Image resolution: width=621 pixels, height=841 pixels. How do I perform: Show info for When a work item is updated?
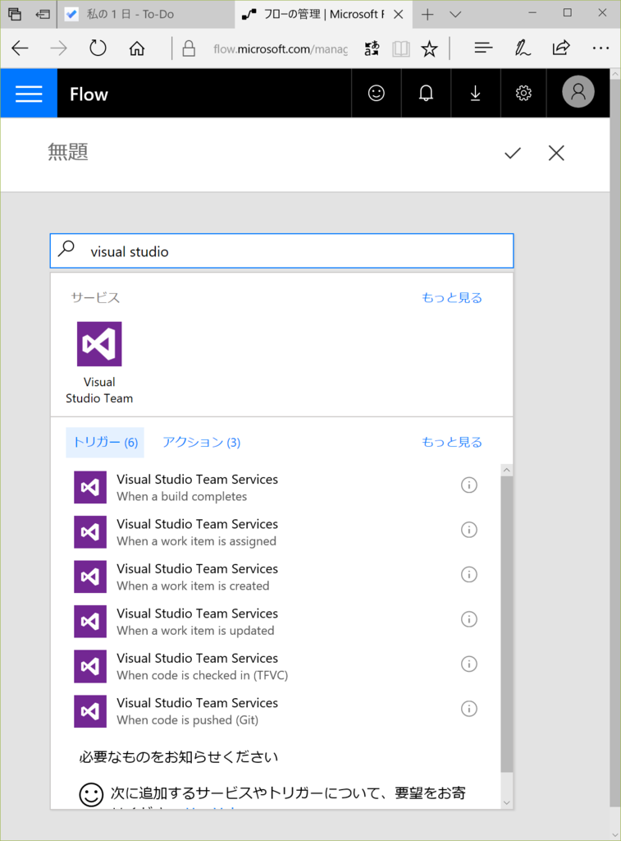pos(469,619)
